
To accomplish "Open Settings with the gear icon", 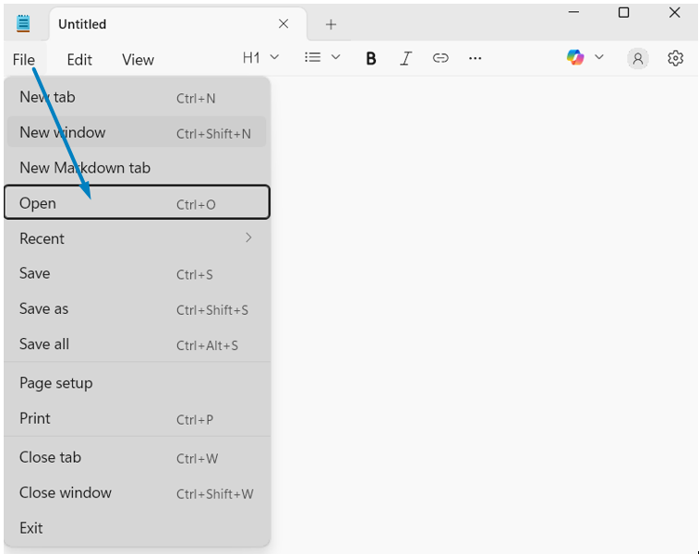I will [x=675, y=58].
